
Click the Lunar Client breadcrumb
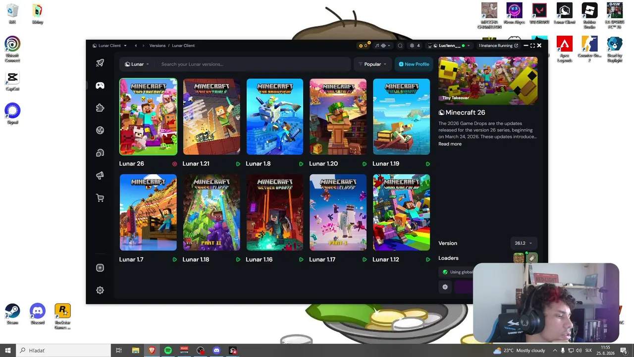click(x=183, y=46)
